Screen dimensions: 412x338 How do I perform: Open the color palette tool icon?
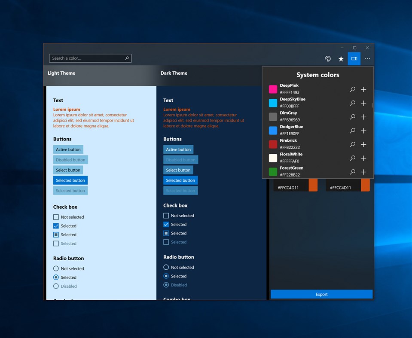[328, 58]
